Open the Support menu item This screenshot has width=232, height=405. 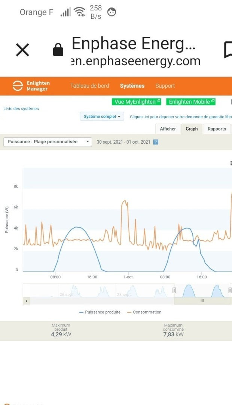165,86
